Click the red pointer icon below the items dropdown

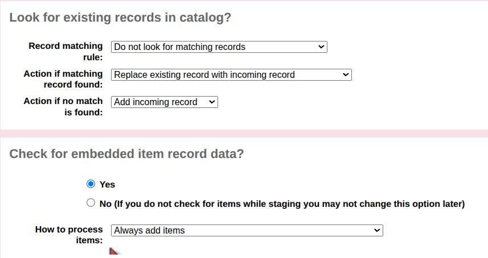pyautogui.click(x=114, y=252)
